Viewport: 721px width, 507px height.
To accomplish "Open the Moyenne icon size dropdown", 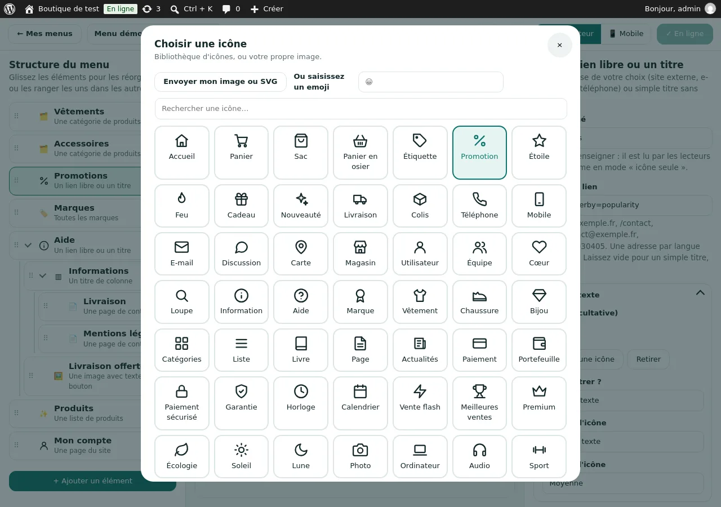I will tap(623, 483).
